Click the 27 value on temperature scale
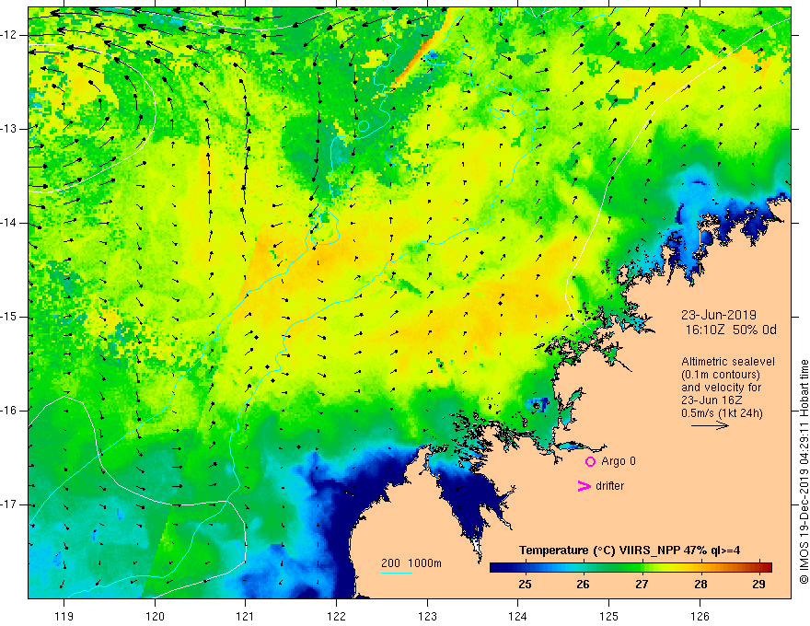The image size is (810, 626). 642,585
